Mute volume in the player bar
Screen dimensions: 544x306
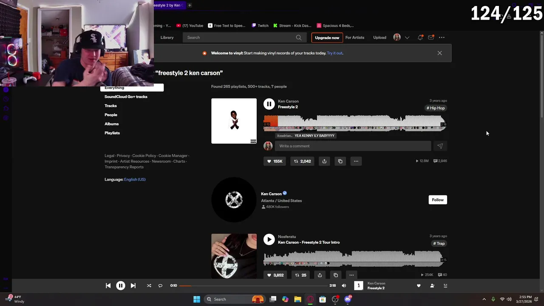(344, 286)
